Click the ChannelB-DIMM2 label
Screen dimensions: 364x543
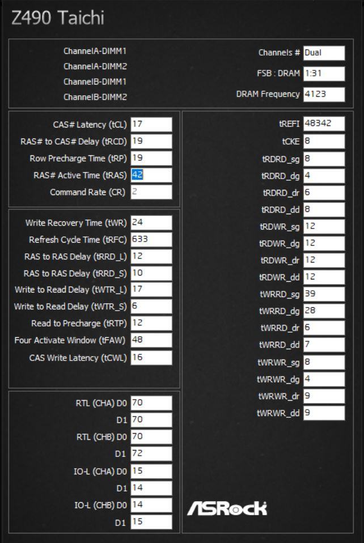95,97
